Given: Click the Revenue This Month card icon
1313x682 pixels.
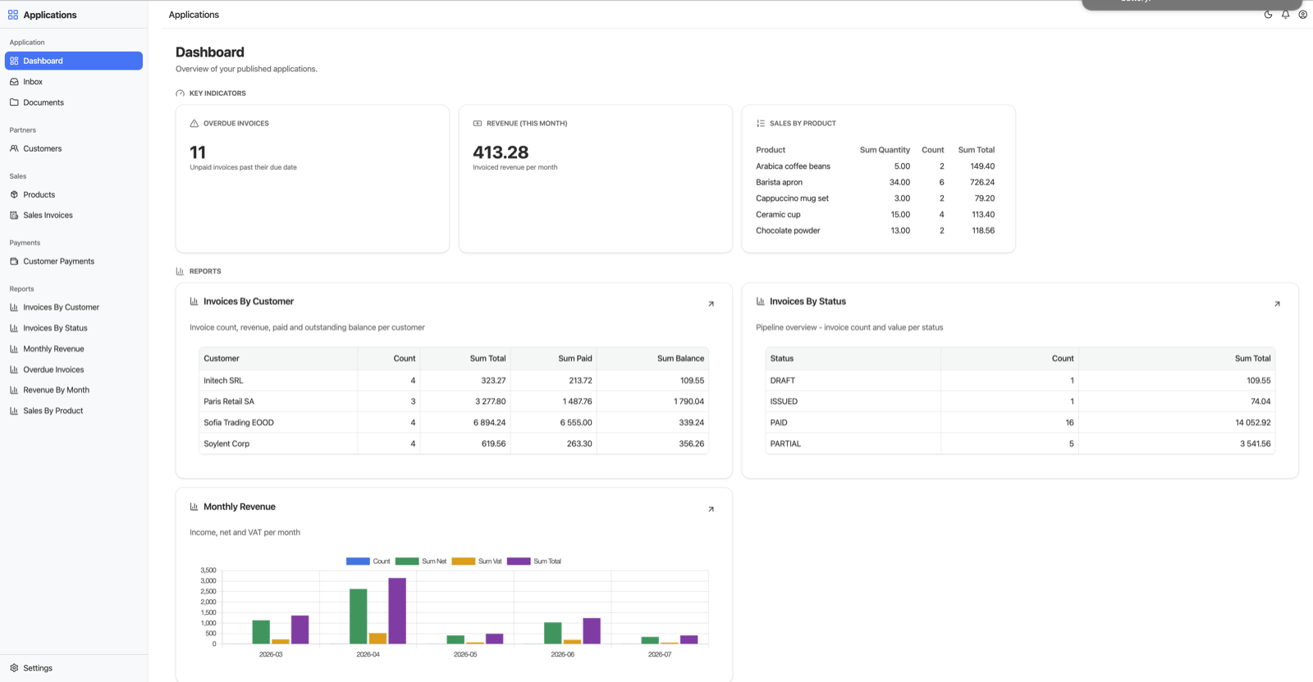Looking at the screenshot, I should click(x=478, y=124).
